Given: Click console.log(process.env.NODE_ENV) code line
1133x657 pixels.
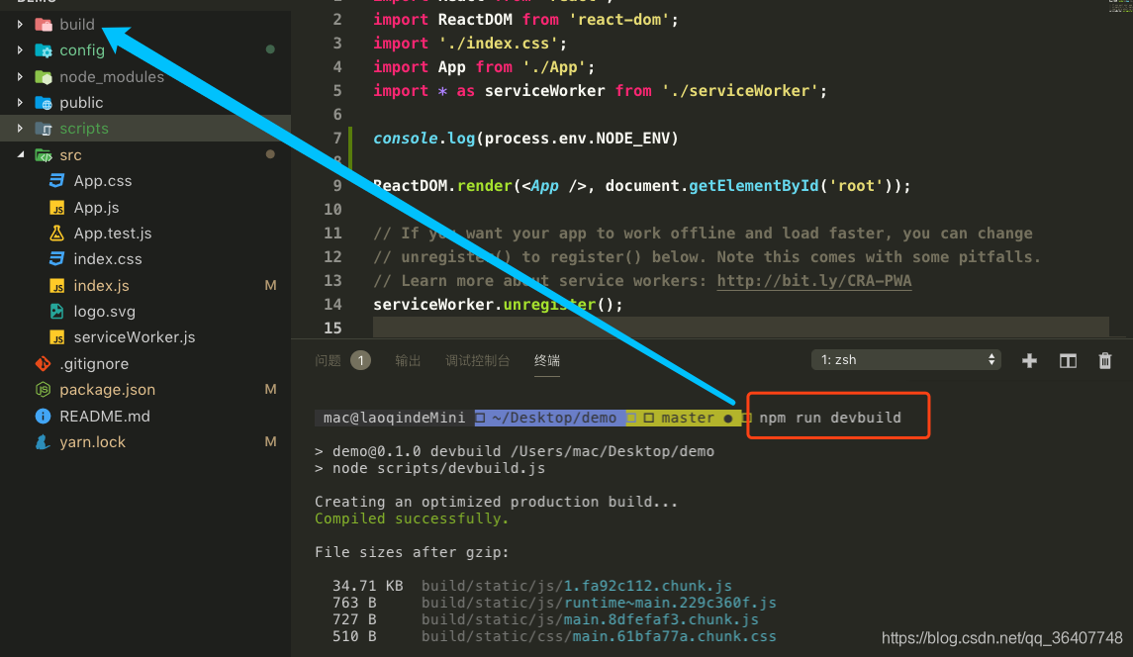Looking at the screenshot, I should point(526,139).
